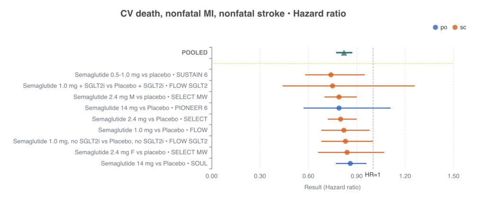Click the POOLED row label

[194, 52]
